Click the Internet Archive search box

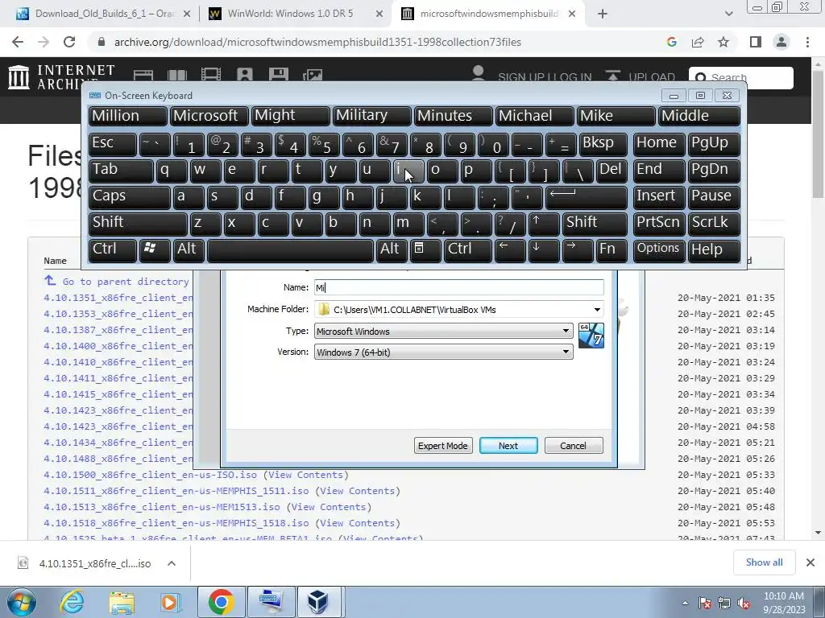741,78
